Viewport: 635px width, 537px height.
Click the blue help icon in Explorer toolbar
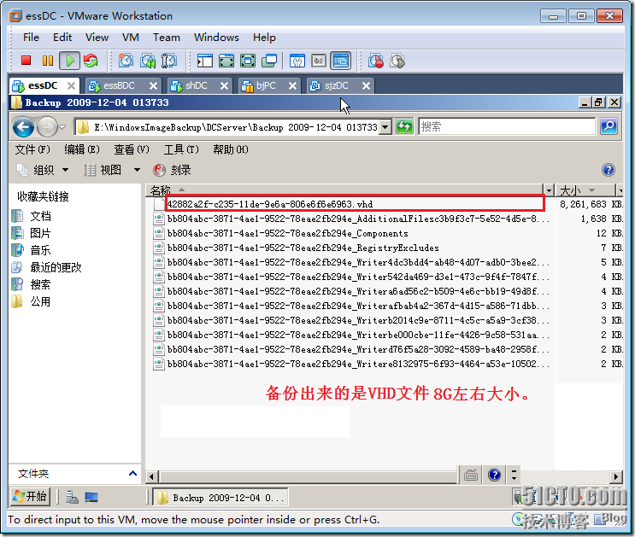[x=609, y=170]
